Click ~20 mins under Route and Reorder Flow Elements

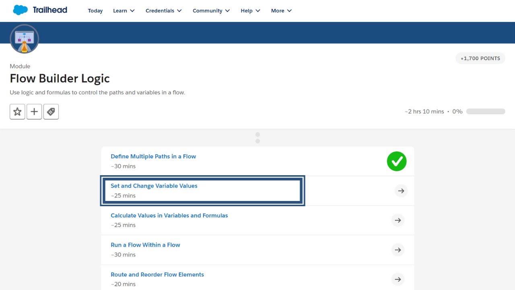tap(123, 284)
